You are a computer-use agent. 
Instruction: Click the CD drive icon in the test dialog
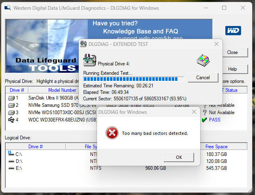click(x=203, y=60)
